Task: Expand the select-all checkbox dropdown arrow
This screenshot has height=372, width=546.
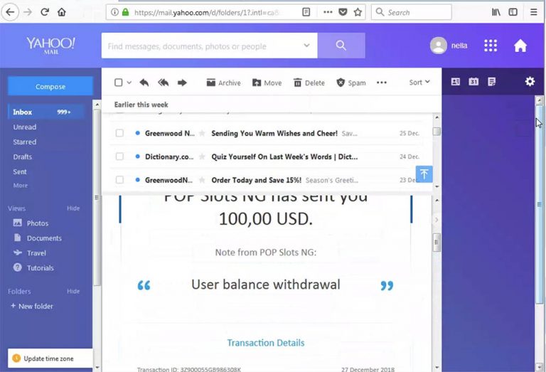Action: click(x=129, y=83)
